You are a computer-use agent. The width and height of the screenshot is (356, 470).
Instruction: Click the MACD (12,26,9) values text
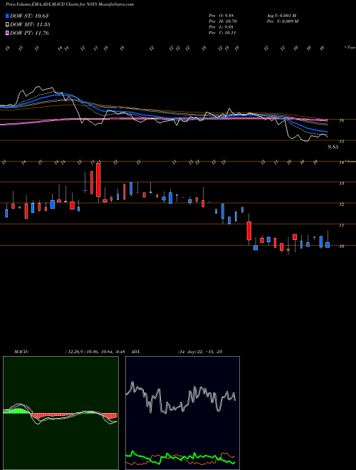(95, 352)
